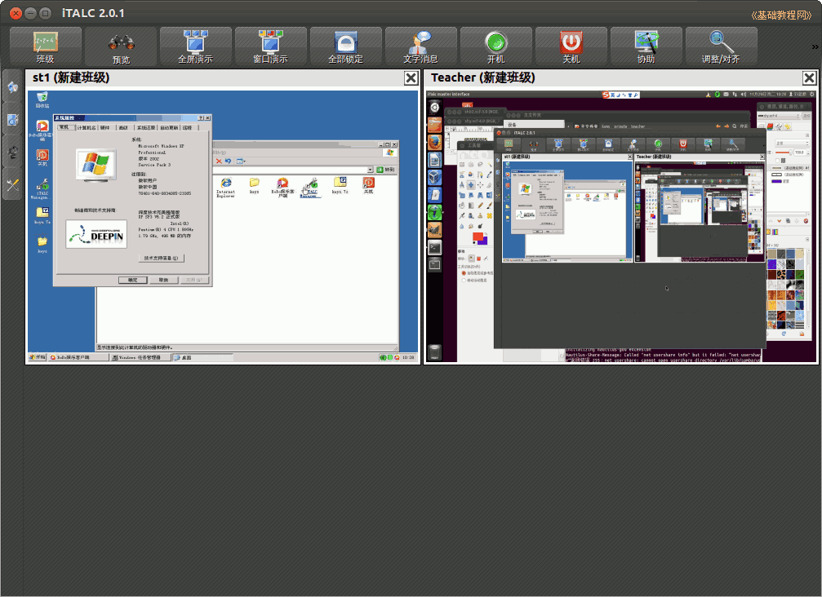The height and width of the screenshot is (597, 822).
Task: Select the 计算机名 tab in st1 dialog
Action: pyautogui.click(x=87, y=127)
